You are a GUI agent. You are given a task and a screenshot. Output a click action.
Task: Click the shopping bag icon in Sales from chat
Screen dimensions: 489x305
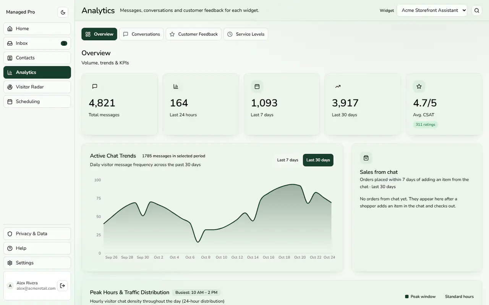[x=366, y=158]
